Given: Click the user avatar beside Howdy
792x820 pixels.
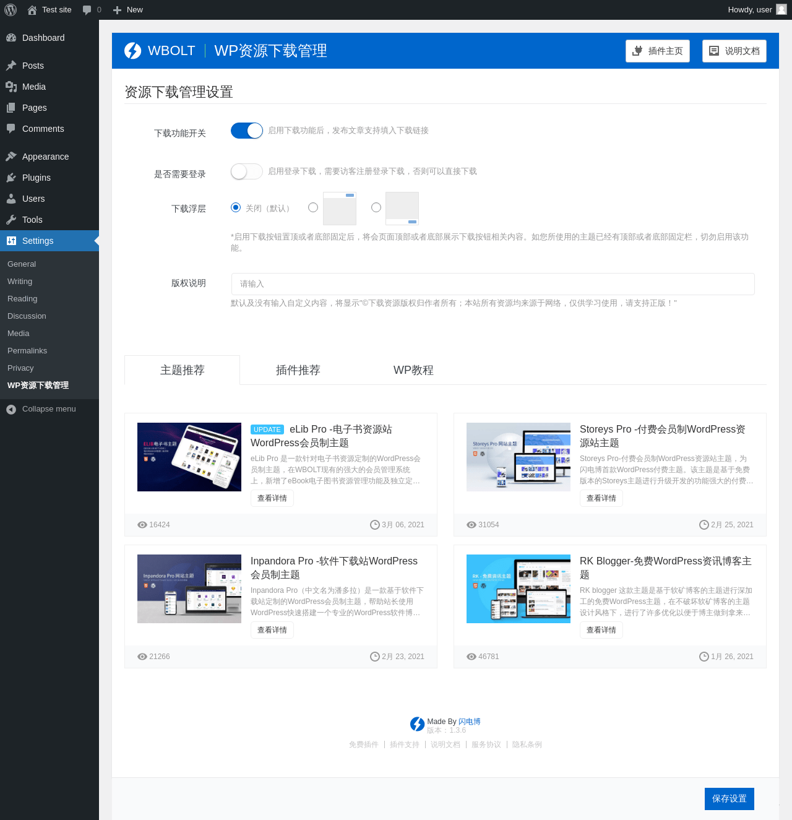Looking at the screenshot, I should (781, 9).
